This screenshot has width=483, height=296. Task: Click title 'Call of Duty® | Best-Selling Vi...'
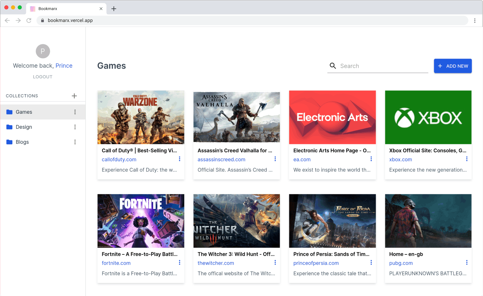tap(139, 151)
